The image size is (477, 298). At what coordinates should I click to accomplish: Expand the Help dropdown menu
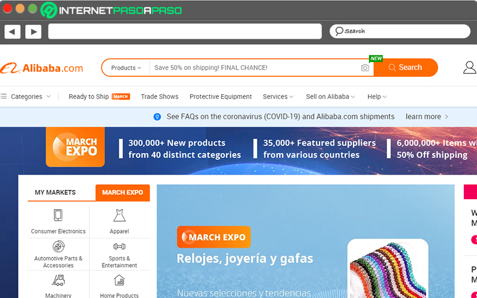[377, 97]
